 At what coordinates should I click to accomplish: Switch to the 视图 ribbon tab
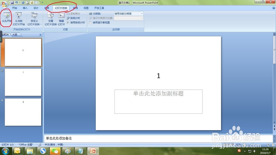(x=86, y=8)
